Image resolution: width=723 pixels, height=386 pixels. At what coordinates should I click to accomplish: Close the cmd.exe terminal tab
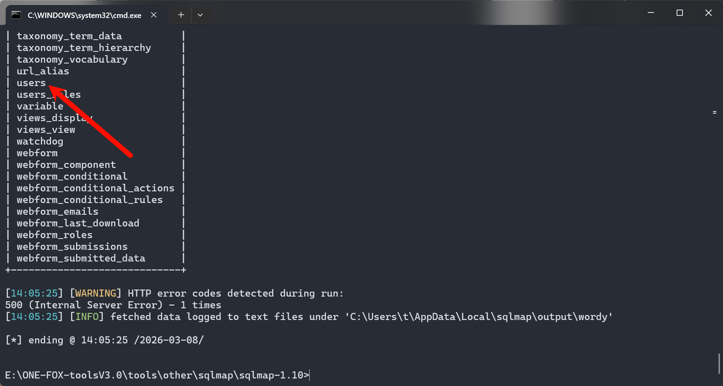pyautogui.click(x=154, y=15)
